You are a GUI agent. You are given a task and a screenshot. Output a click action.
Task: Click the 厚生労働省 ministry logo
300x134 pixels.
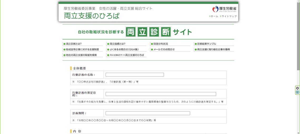(x=224, y=9)
